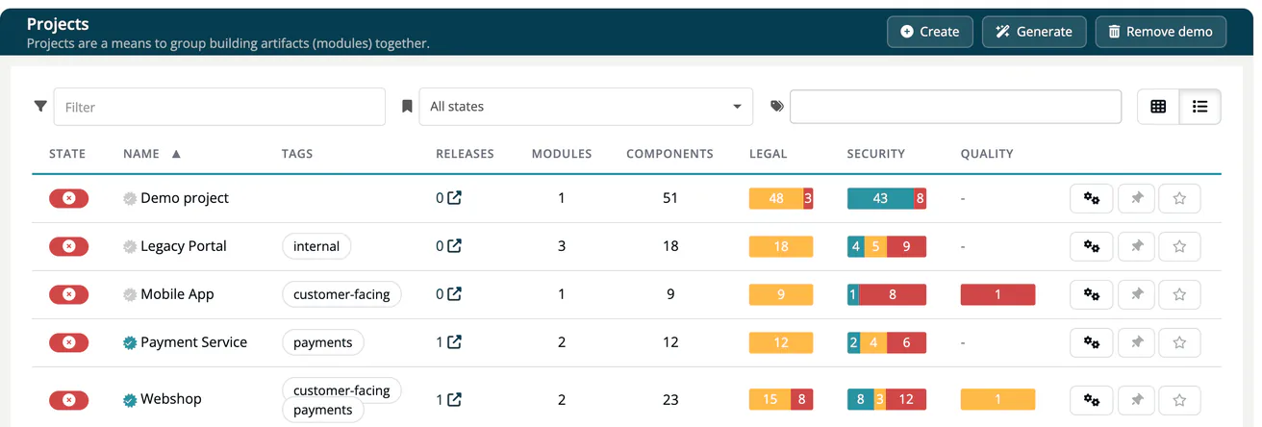Image resolution: width=1262 pixels, height=427 pixels.
Task: Click Webshop security bar segment 12
Action: pyautogui.click(x=905, y=399)
